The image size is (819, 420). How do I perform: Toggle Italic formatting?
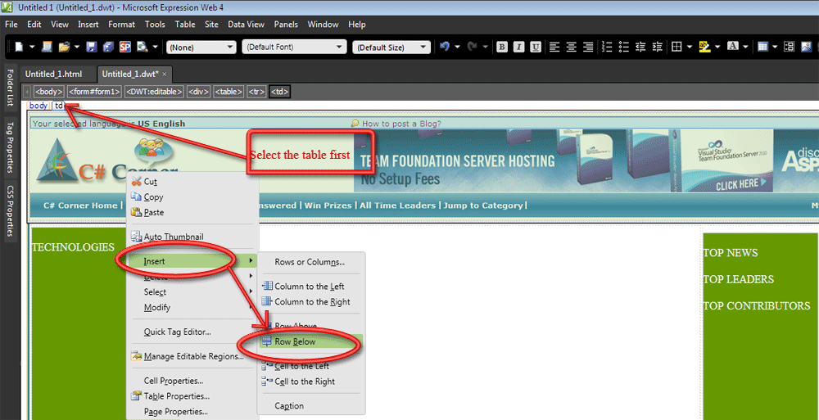pos(518,47)
